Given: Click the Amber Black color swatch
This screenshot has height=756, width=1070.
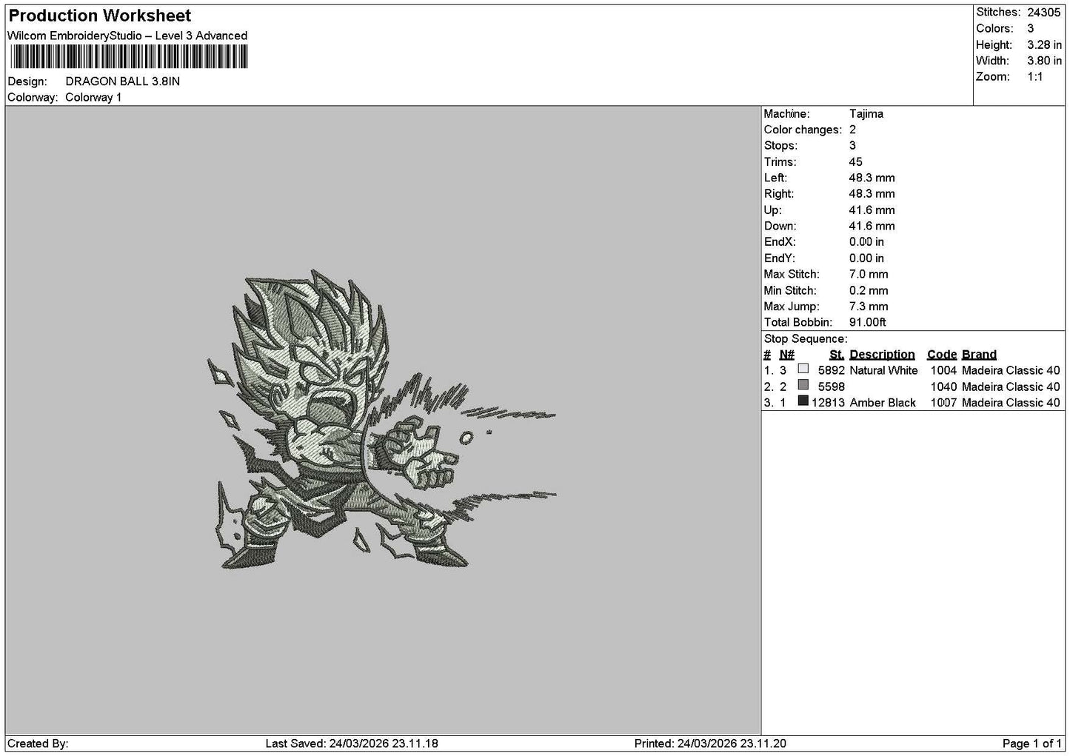Looking at the screenshot, I should [x=803, y=401].
